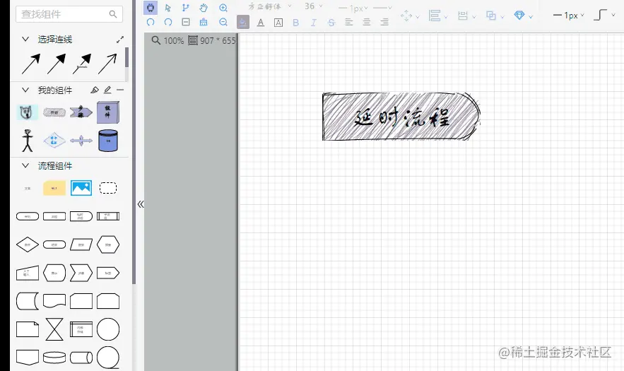
Task: Click the 查找组件 search field
Action: coord(69,14)
